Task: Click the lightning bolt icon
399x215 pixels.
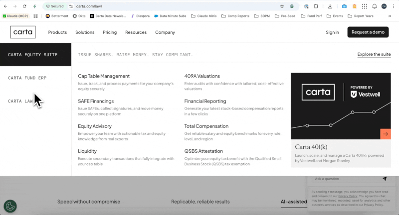Action: coord(34,6)
